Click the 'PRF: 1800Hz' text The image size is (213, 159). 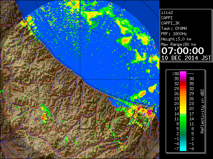174,34
